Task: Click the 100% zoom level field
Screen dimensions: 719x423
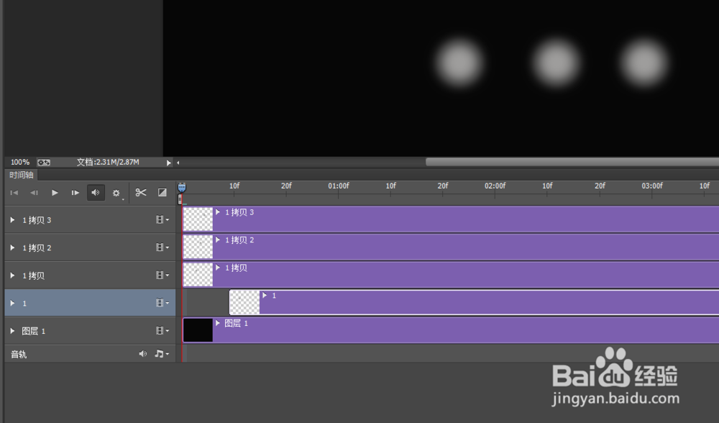Action: (19, 162)
